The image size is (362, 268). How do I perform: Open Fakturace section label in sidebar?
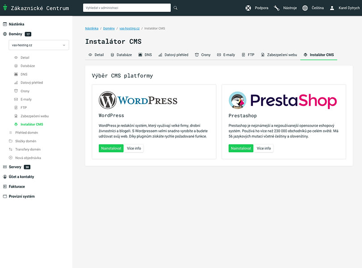point(17,187)
